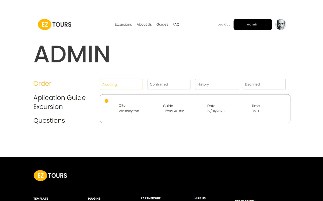Click the city value Washington
This screenshot has width=323, height=201.
[129, 111]
